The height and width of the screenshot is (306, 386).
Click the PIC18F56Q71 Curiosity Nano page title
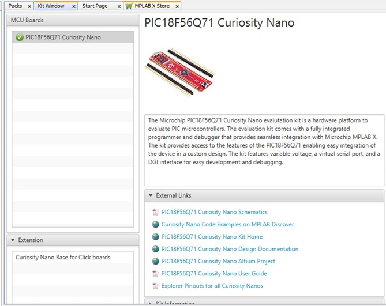[x=219, y=23]
